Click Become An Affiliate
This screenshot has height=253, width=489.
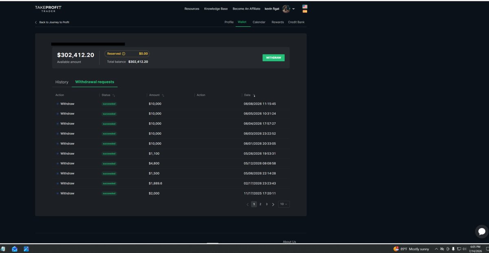[x=247, y=9]
